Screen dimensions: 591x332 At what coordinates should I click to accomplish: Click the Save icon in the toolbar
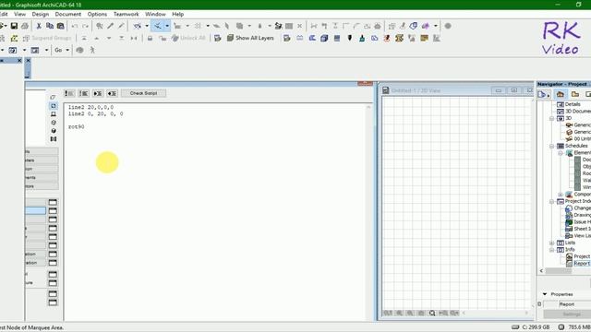(14, 26)
